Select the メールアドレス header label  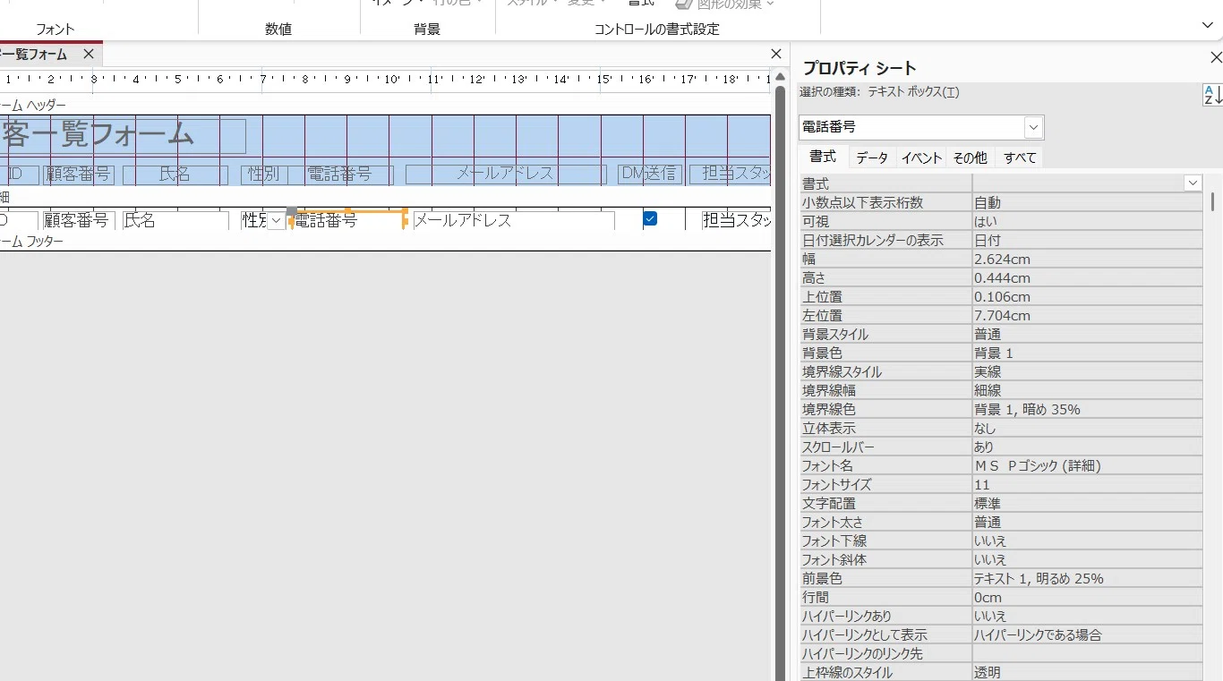(506, 174)
